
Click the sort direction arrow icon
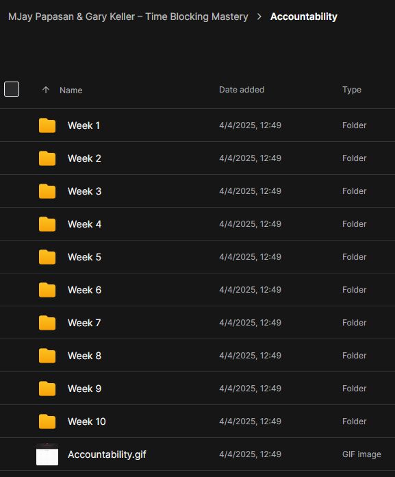click(x=46, y=90)
